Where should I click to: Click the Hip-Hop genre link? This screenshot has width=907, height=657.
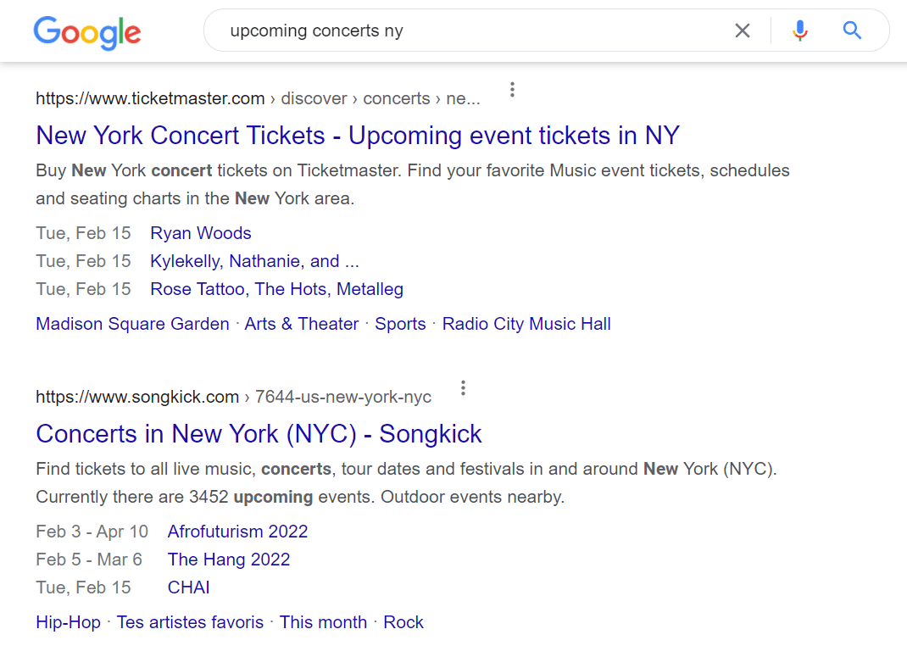[x=68, y=622]
